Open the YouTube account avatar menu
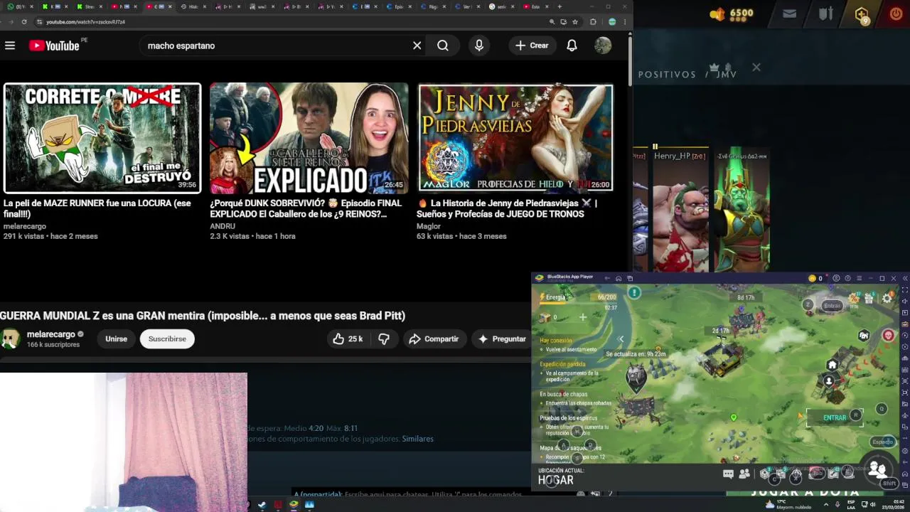The width and height of the screenshot is (910, 512). 603,46
